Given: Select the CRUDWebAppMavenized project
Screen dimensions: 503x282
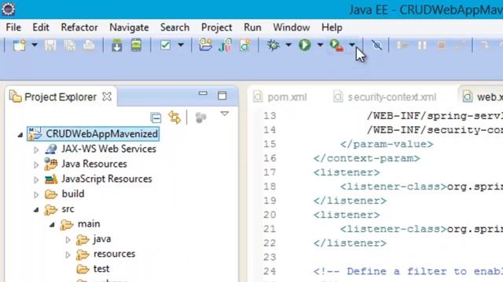Looking at the screenshot, I should click(93, 134).
